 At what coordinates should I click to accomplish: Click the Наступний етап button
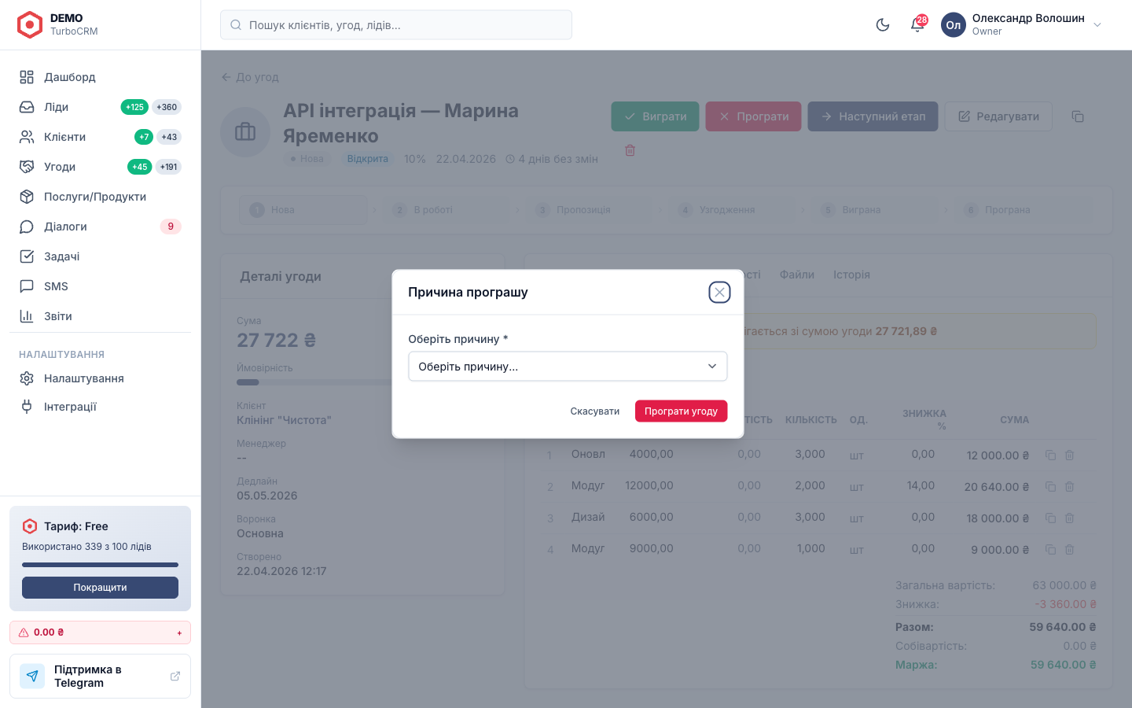point(873,116)
